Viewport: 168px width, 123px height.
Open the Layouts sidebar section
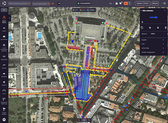pyautogui.click(x=4, y=29)
